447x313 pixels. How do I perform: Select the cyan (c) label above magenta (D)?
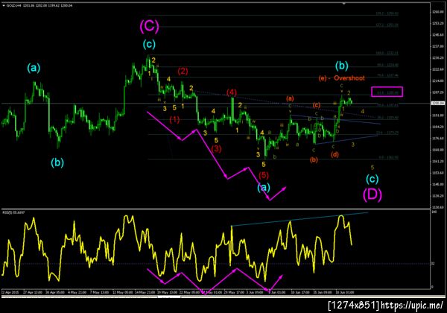pyautogui.click(x=372, y=179)
